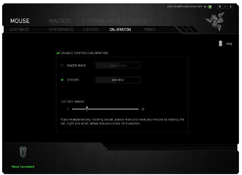Image resolution: width=242 pixels, height=175 pixels.
Task: Click the Others label text
Action: pos(73,80)
